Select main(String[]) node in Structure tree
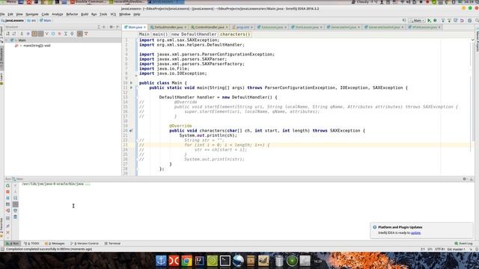Image resolution: width=479 pixels, height=269 pixels. pyautogui.click(x=37, y=46)
